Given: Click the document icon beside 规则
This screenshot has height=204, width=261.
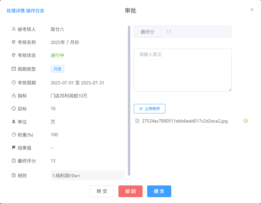Looking at the screenshot, I should click(x=14, y=175).
